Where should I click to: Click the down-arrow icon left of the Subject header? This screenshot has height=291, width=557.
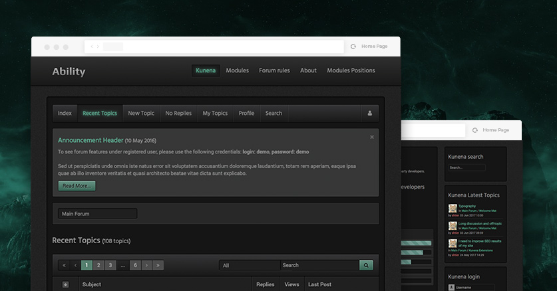point(65,284)
